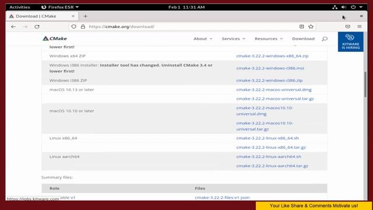Go back using the browser back arrow
This screenshot has width=373, height=210.
click(13, 27)
